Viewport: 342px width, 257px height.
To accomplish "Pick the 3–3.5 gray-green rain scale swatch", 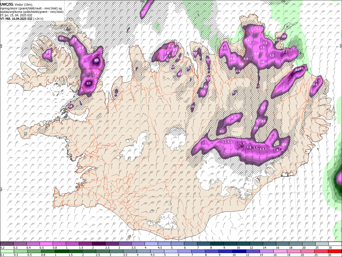I will [x=116, y=251].
